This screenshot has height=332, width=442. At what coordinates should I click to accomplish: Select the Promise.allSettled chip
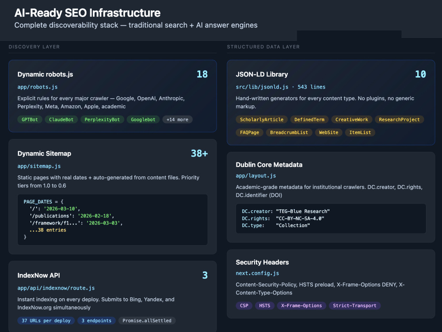(x=147, y=320)
